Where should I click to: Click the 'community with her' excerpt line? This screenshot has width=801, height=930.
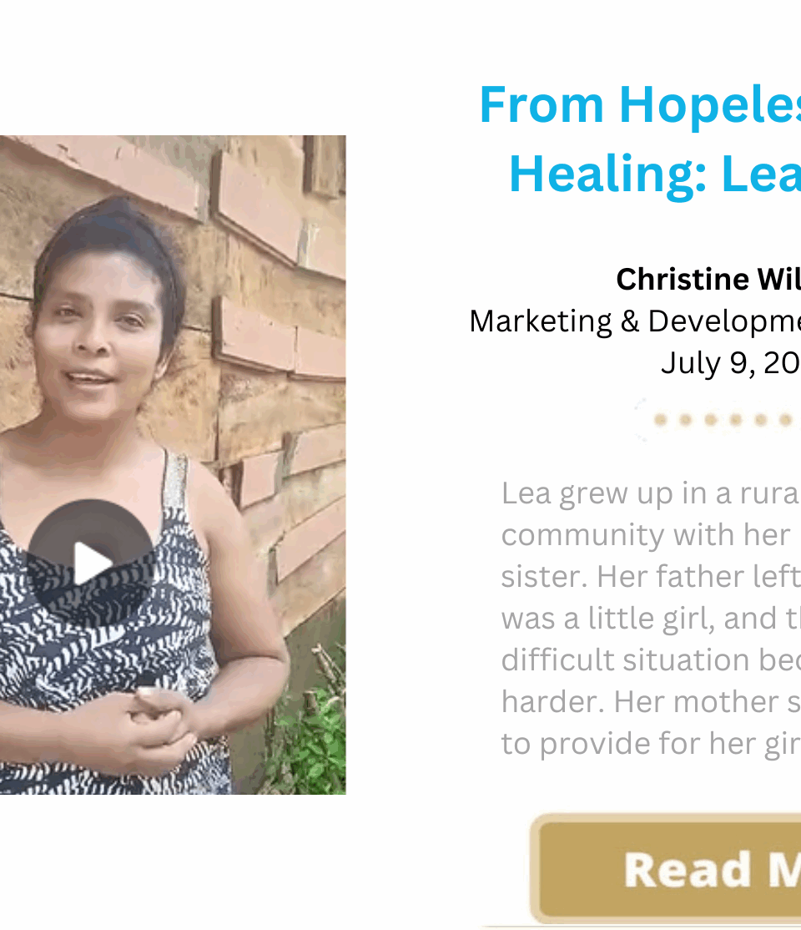tap(646, 535)
